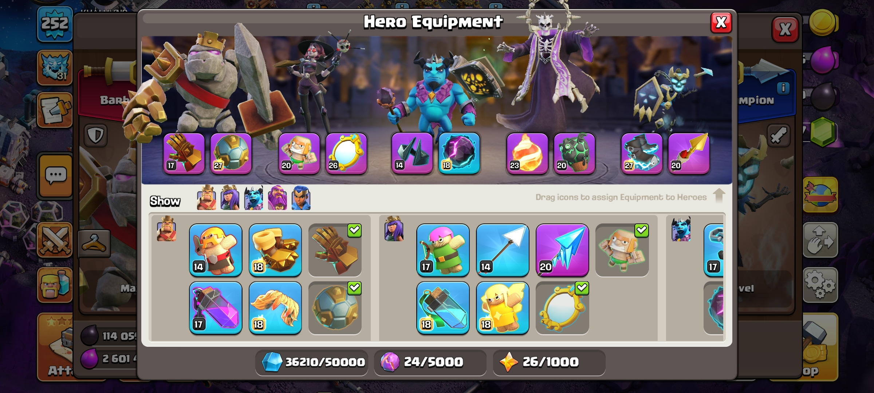Select the Vampstache equipment level 18

(x=275, y=308)
